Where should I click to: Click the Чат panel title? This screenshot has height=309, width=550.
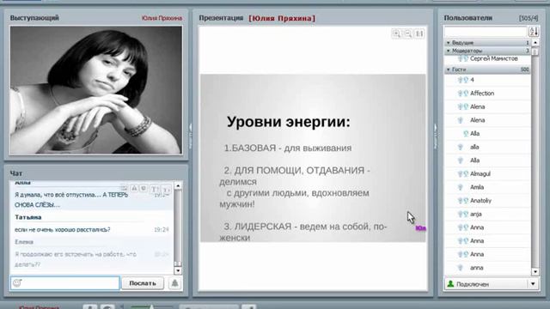point(16,173)
